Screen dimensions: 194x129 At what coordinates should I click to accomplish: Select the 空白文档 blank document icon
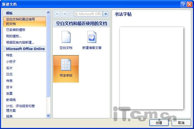[66, 37]
